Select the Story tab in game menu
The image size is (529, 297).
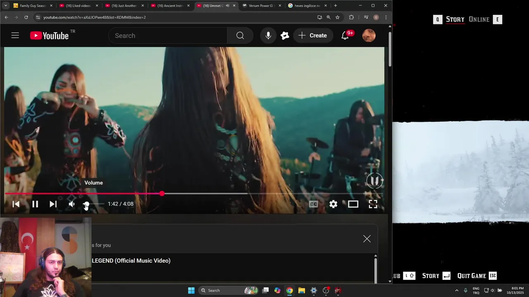tap(455, 19)
